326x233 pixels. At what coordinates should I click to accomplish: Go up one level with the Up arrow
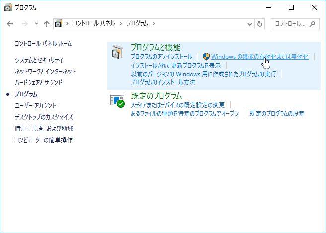47,24
